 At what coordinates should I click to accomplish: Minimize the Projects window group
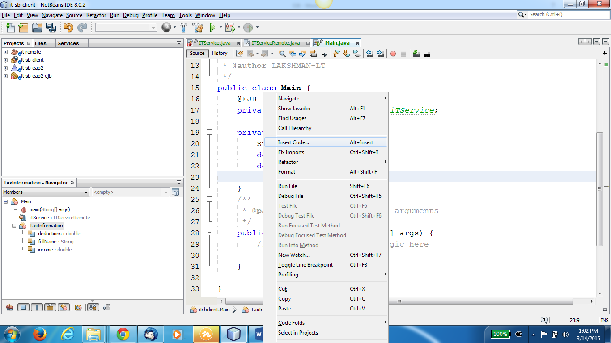coord(179,43)
